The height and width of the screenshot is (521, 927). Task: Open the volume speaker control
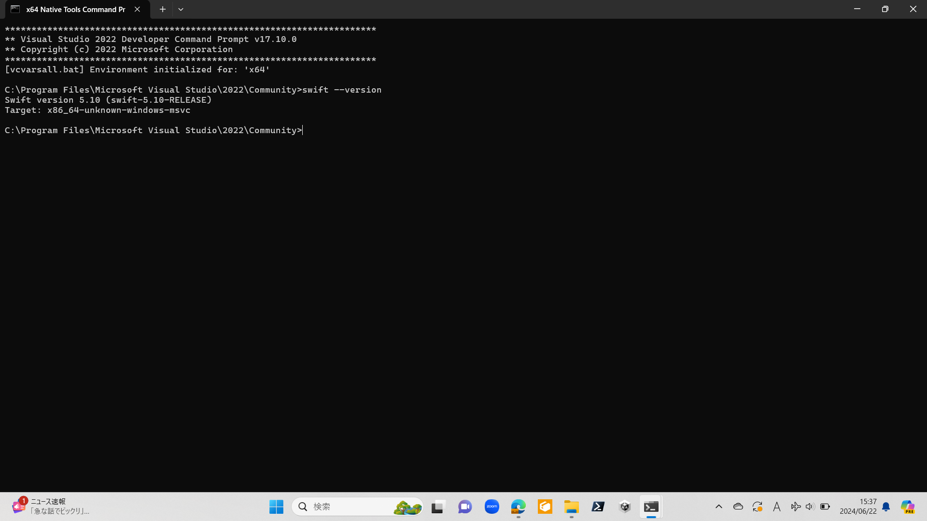point(810,507)
